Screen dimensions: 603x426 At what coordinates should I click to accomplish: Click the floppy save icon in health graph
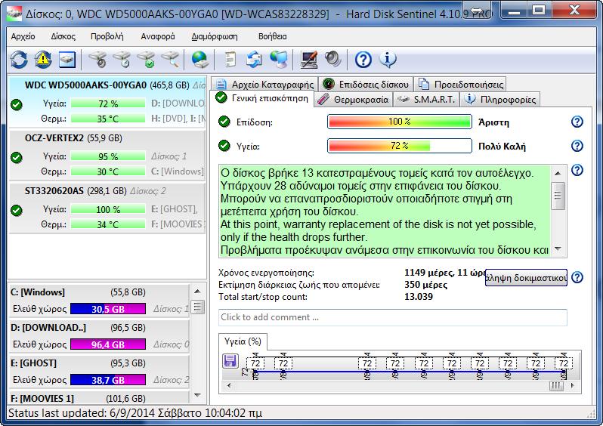[230, 361]
